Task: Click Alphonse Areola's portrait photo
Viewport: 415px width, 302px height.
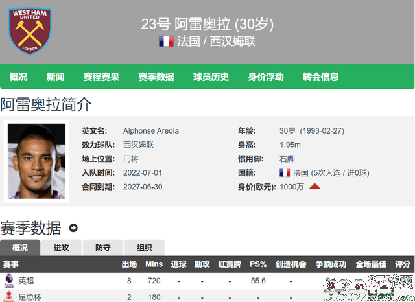Action: [36, 161]
